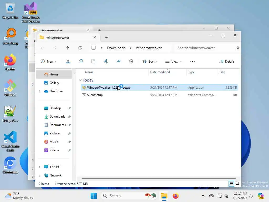Open the New dropdown menu
269x202 pixels.
49,62
